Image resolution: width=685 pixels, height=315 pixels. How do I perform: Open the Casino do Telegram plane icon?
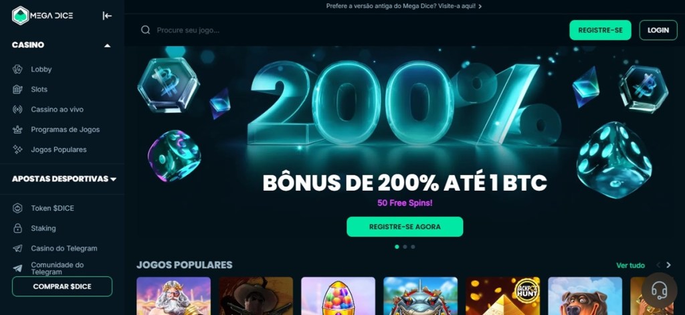(x=17, y=249)
